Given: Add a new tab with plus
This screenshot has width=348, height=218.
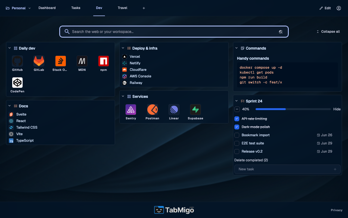Looking at the screenshot, I should pyautogui.click(x=144, y=8).
